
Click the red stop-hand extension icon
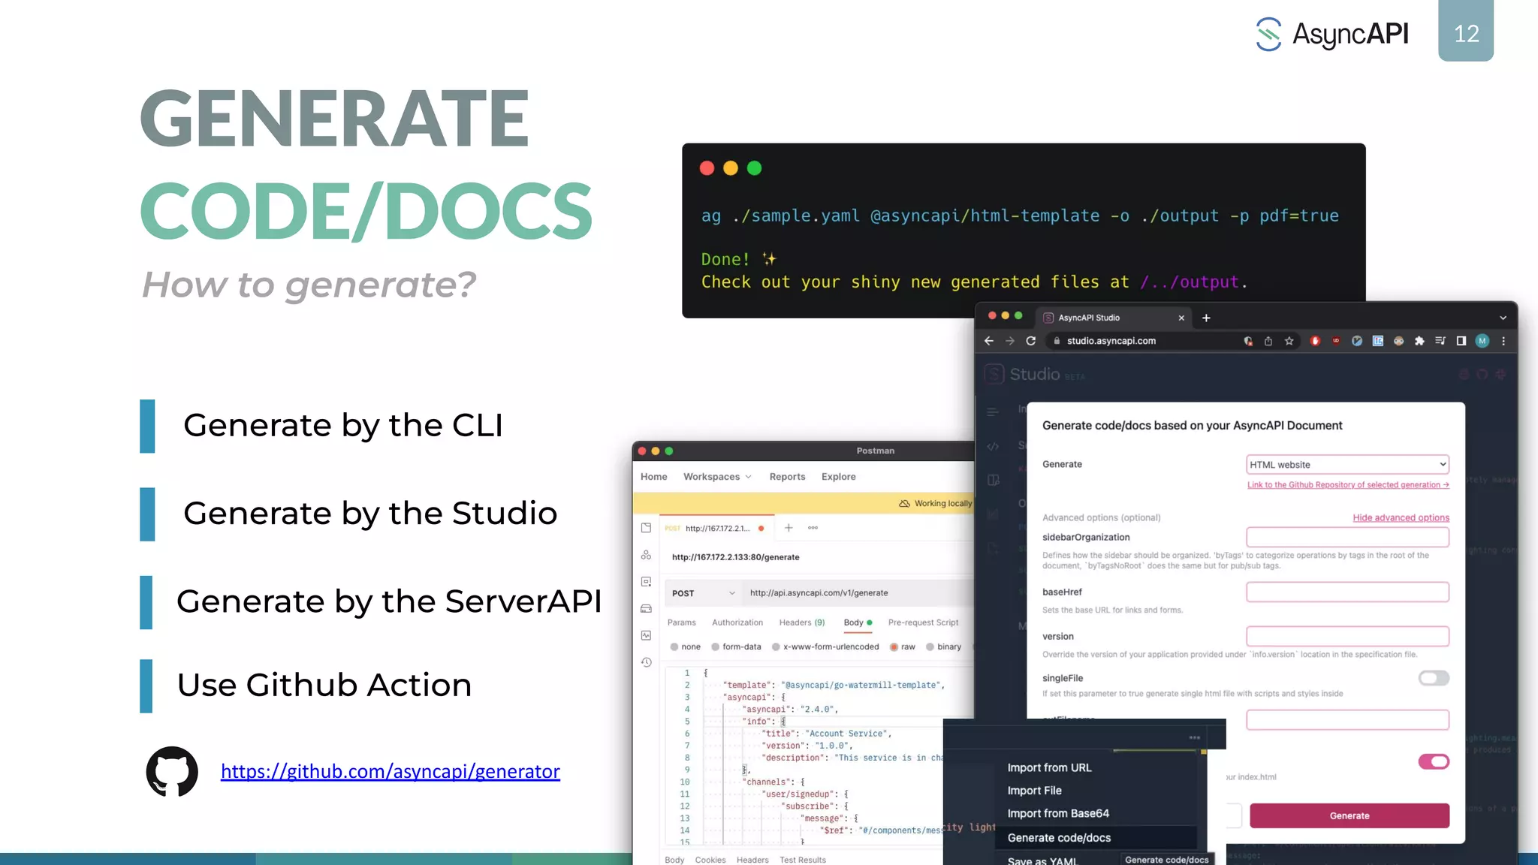pyautogui.click(x=1315, y=341)
